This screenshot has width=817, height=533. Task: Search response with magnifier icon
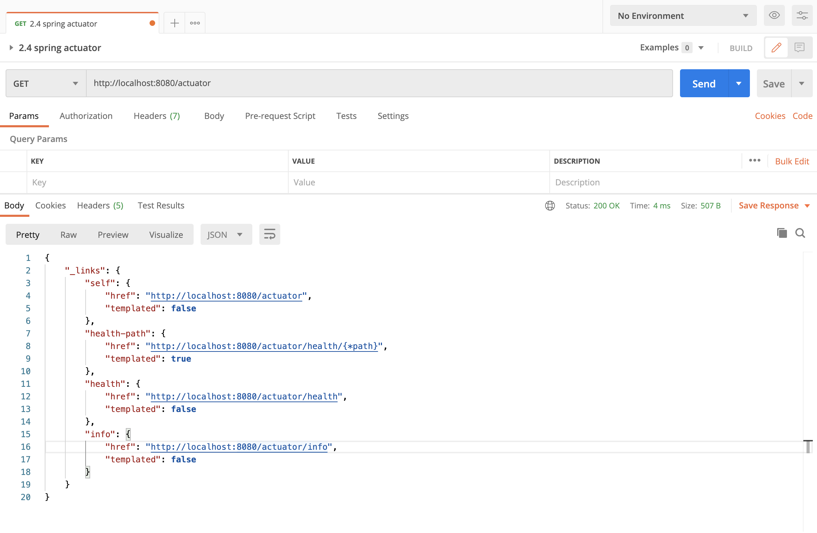click(800, 233)
